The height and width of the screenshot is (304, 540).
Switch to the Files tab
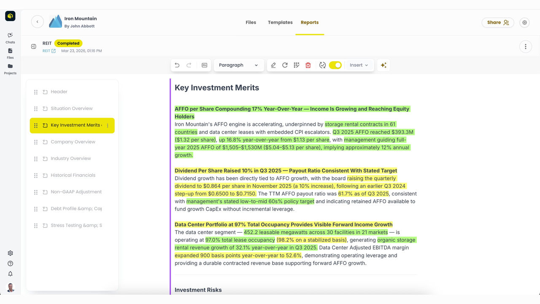pyautogui.click(x=251, y=22)
